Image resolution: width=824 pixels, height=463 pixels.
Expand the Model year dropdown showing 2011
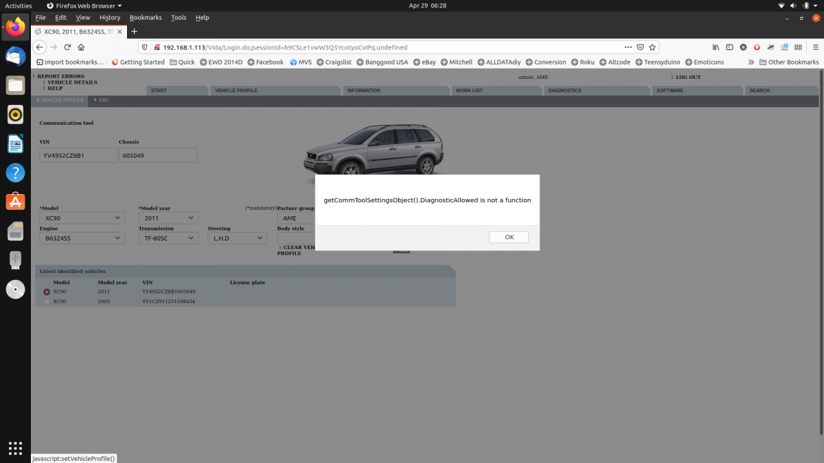pos(168,217)
